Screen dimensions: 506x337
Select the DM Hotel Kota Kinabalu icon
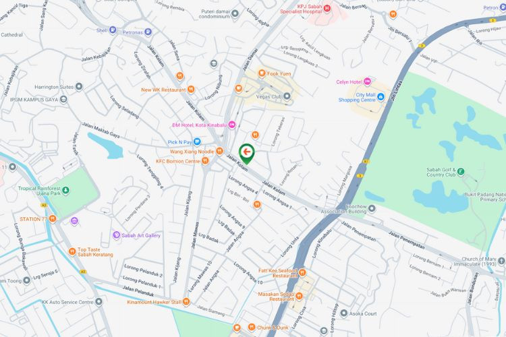(x=231, y=125)
